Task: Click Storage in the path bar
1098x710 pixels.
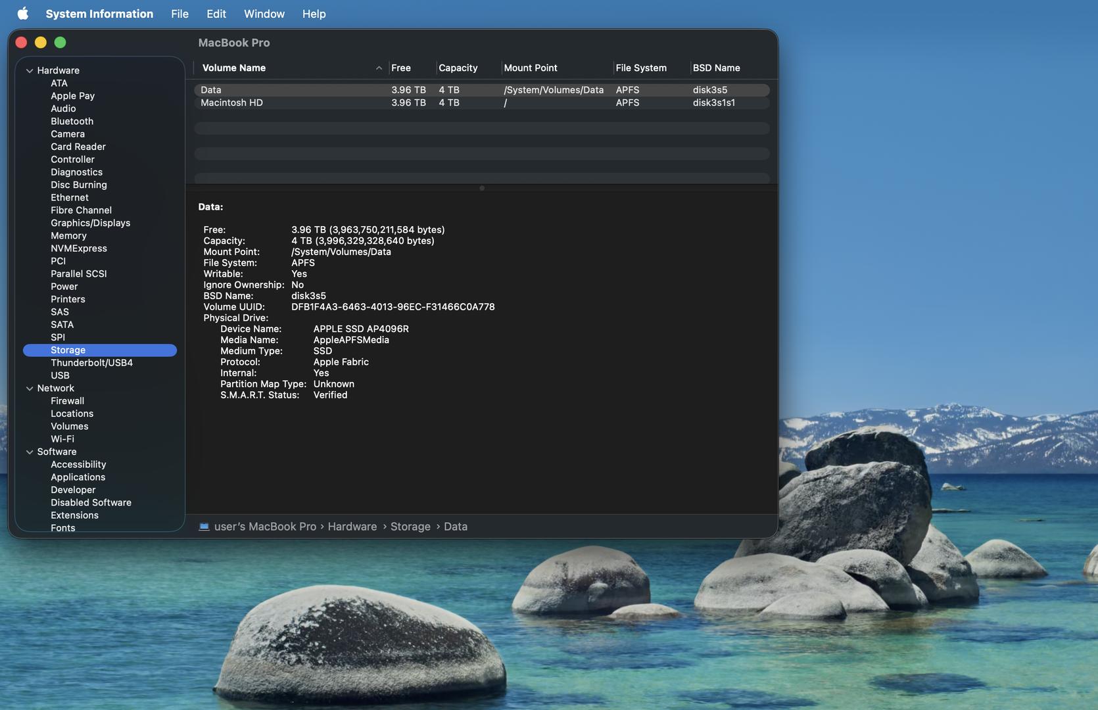Action: pos(410,527)
